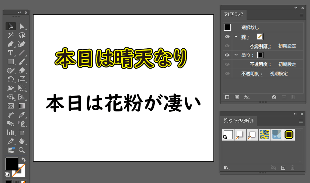The height and width of the screenshot is (183, 310).
Task: Click the fx add effect icon
Action: tap(247, 97)
